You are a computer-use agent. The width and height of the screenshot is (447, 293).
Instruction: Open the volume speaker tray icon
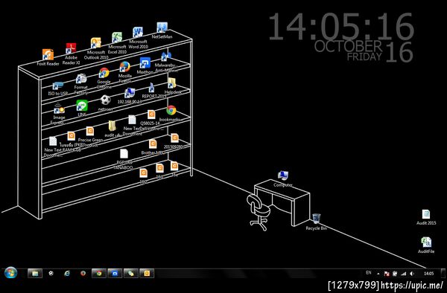click(412, 274)
